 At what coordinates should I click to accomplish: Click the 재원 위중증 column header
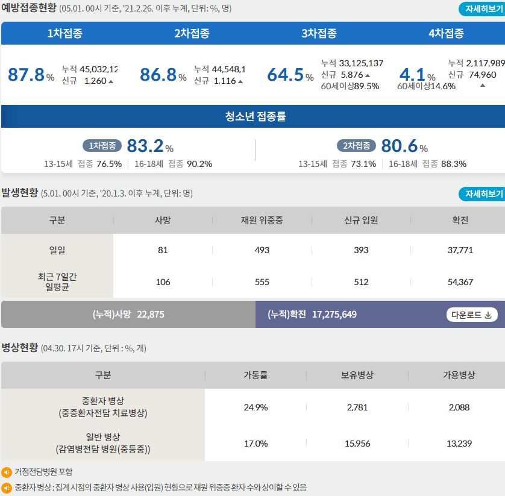click(262, 221)
